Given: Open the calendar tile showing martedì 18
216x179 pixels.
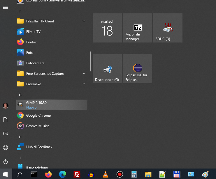Looking at the screenshot, I should click(107, 28).
